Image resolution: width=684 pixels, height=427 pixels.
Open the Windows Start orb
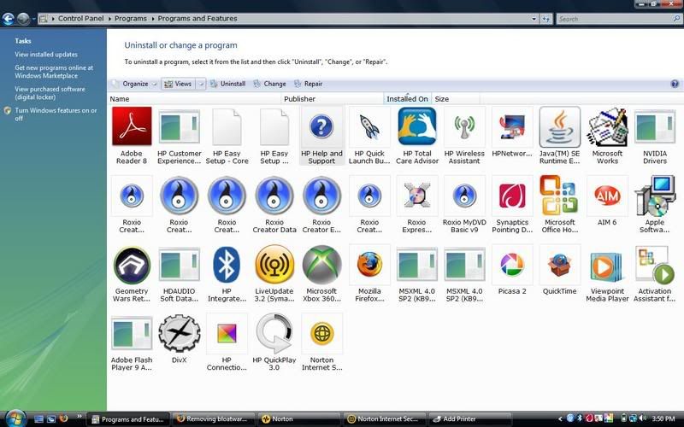pyautogui.click(x=15, y=418)
